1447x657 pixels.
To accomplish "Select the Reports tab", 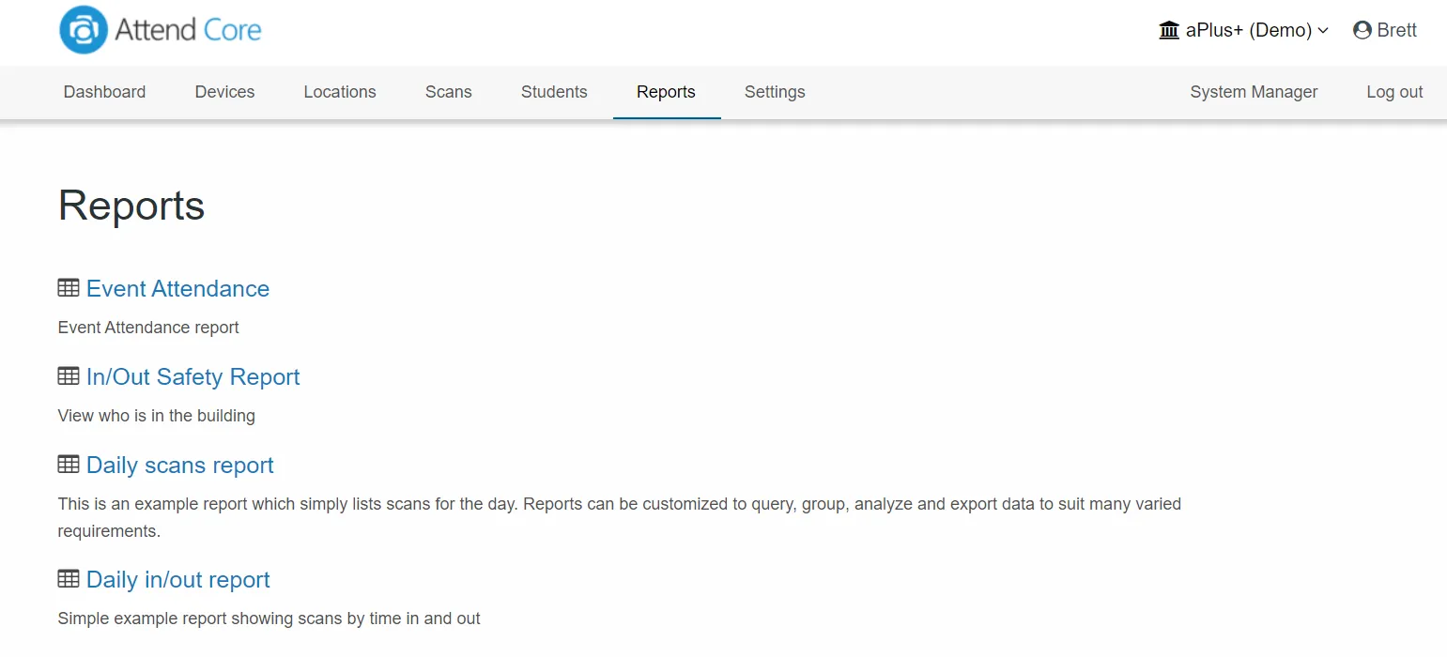I will (x=666, y=92).
